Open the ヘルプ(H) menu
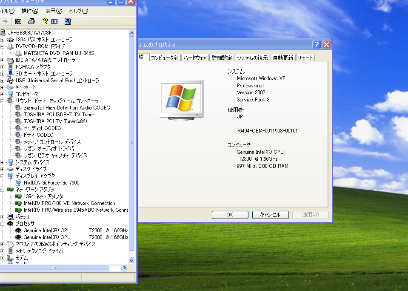Viewport: 408px width, 291px height. pyautogui.click(x=79, y=11)
